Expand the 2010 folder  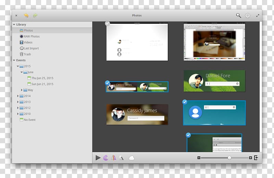point(18,114)
